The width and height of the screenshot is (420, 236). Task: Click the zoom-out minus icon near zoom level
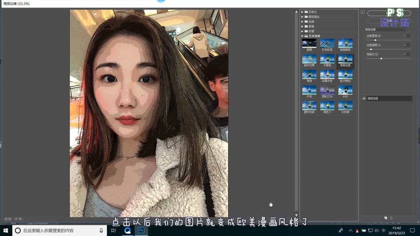click(x=6, y=219)
